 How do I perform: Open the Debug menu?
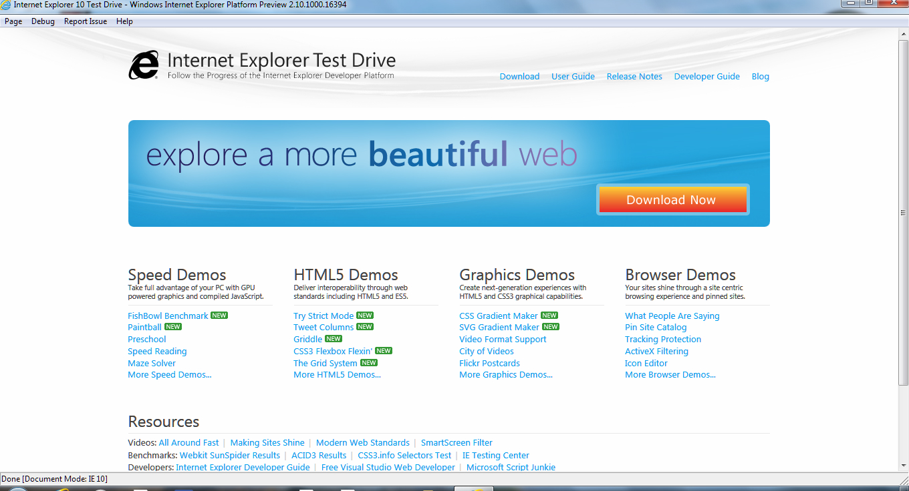click(43, 21)
